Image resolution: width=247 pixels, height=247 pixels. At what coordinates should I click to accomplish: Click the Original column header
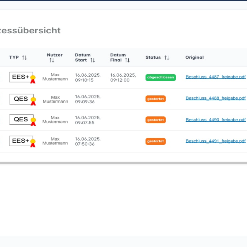tap(195, 57)
